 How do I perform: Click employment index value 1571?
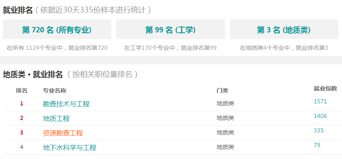pyautogui.click(x=320, y=101)
